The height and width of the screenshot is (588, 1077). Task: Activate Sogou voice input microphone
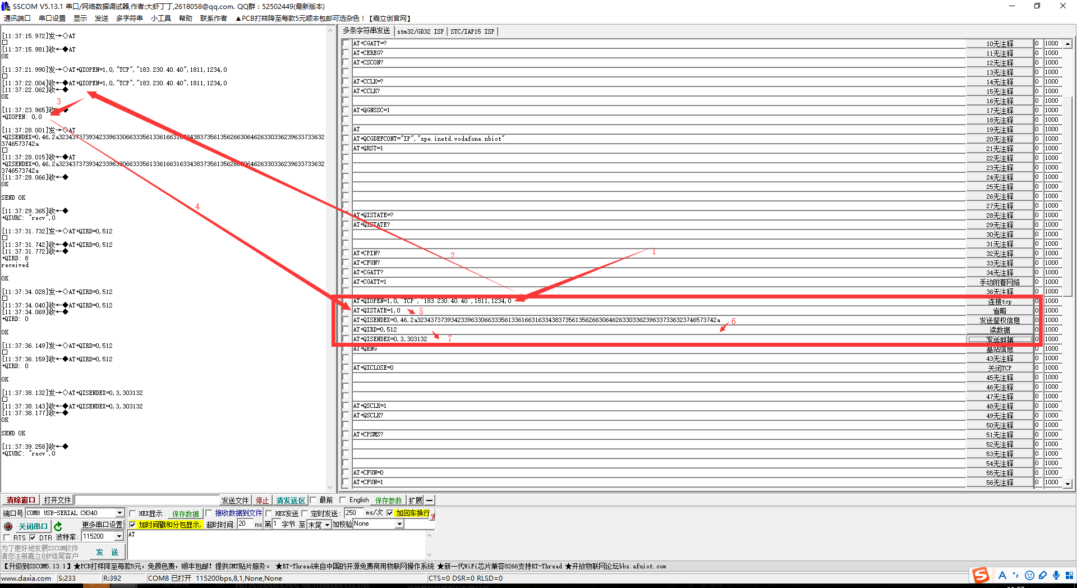(x=1056, y=575)
